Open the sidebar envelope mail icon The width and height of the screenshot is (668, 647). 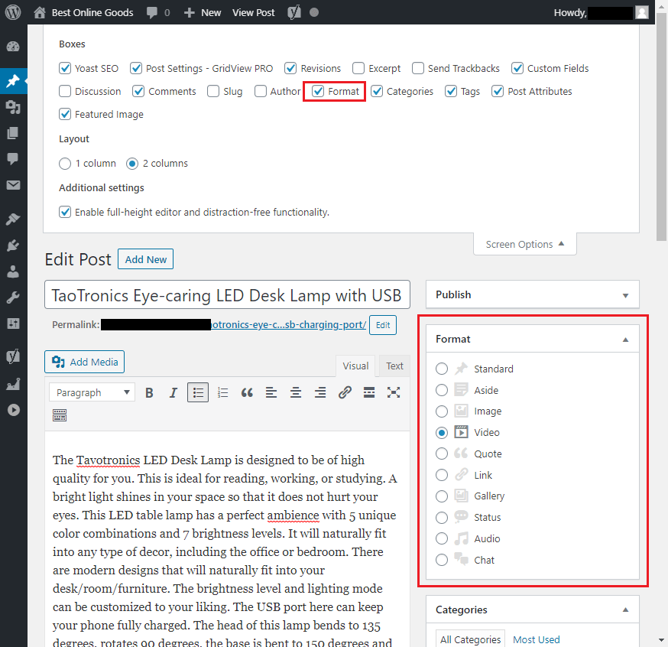click(13, 185)
